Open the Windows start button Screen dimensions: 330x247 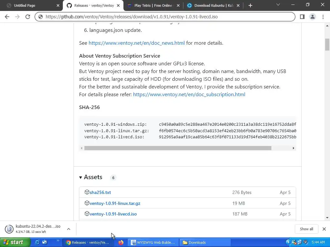pyautogui.click(x=15, y=242)
